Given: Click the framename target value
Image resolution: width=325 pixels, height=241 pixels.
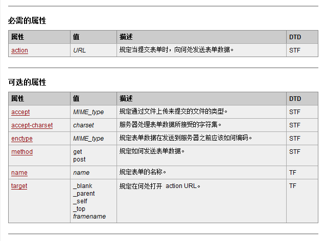Looking at the screenshot, I should pos(89,217).
